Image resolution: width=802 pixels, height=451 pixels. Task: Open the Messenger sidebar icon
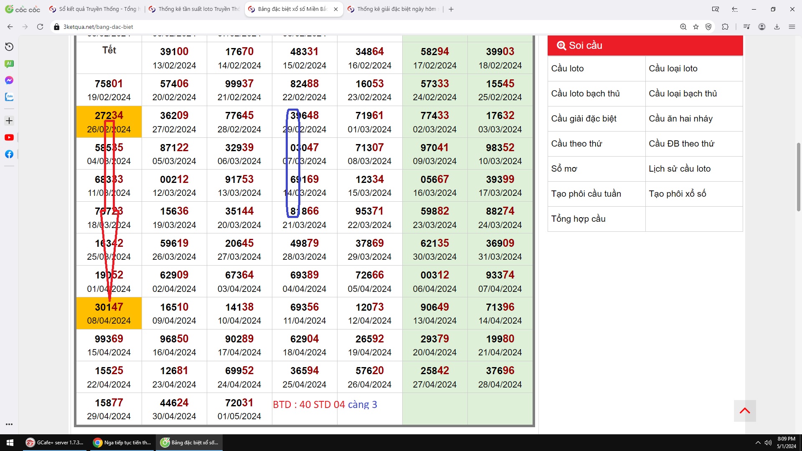tap(9, 80)
